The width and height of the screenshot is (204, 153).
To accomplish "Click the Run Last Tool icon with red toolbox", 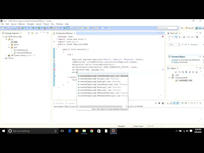I will click(45, 28).
